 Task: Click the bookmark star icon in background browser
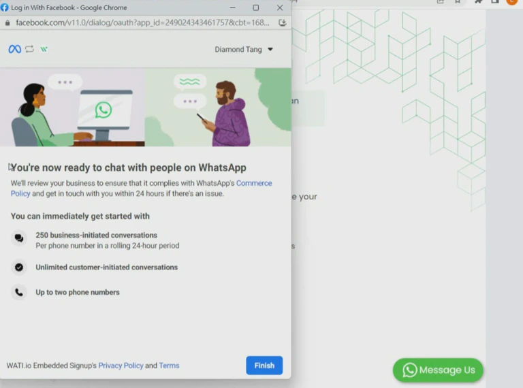458,1
